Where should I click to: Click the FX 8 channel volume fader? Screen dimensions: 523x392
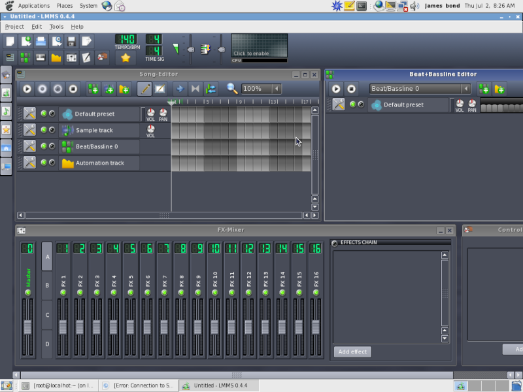coord(181,327)
